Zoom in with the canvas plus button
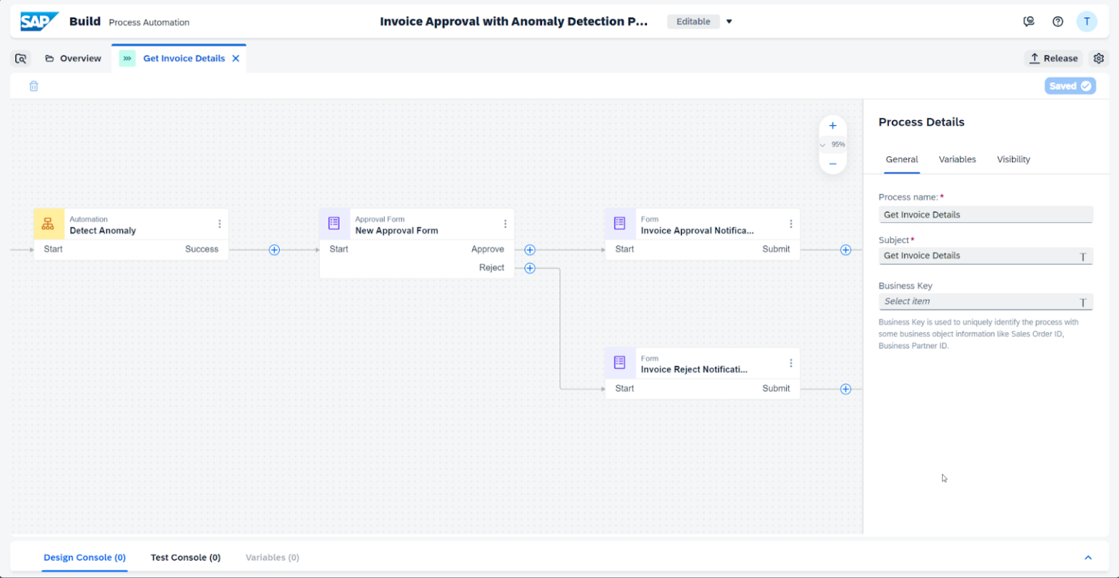 (833, 126)
